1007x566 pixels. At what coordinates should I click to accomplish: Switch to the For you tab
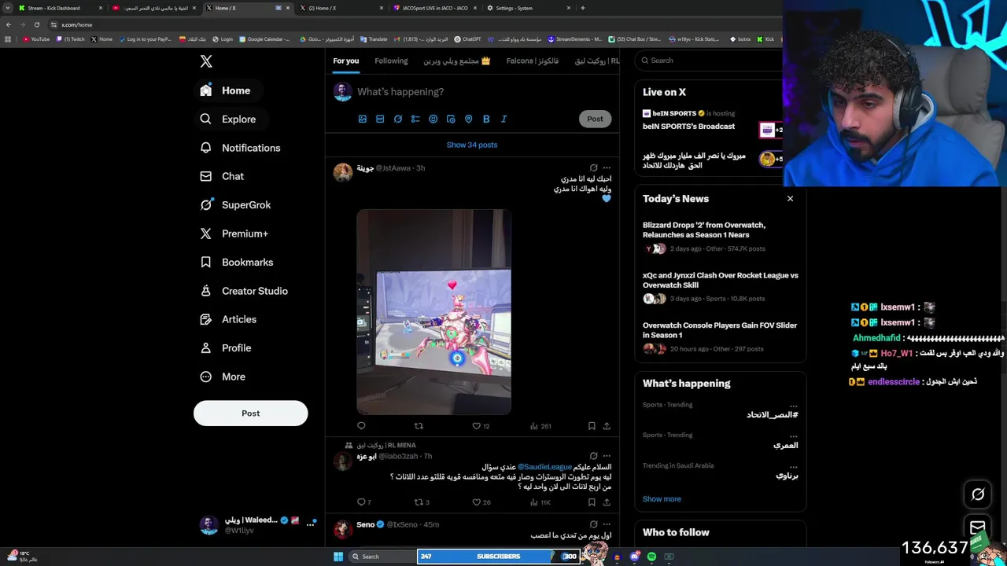pyautogui.click(x=345, y=61)
